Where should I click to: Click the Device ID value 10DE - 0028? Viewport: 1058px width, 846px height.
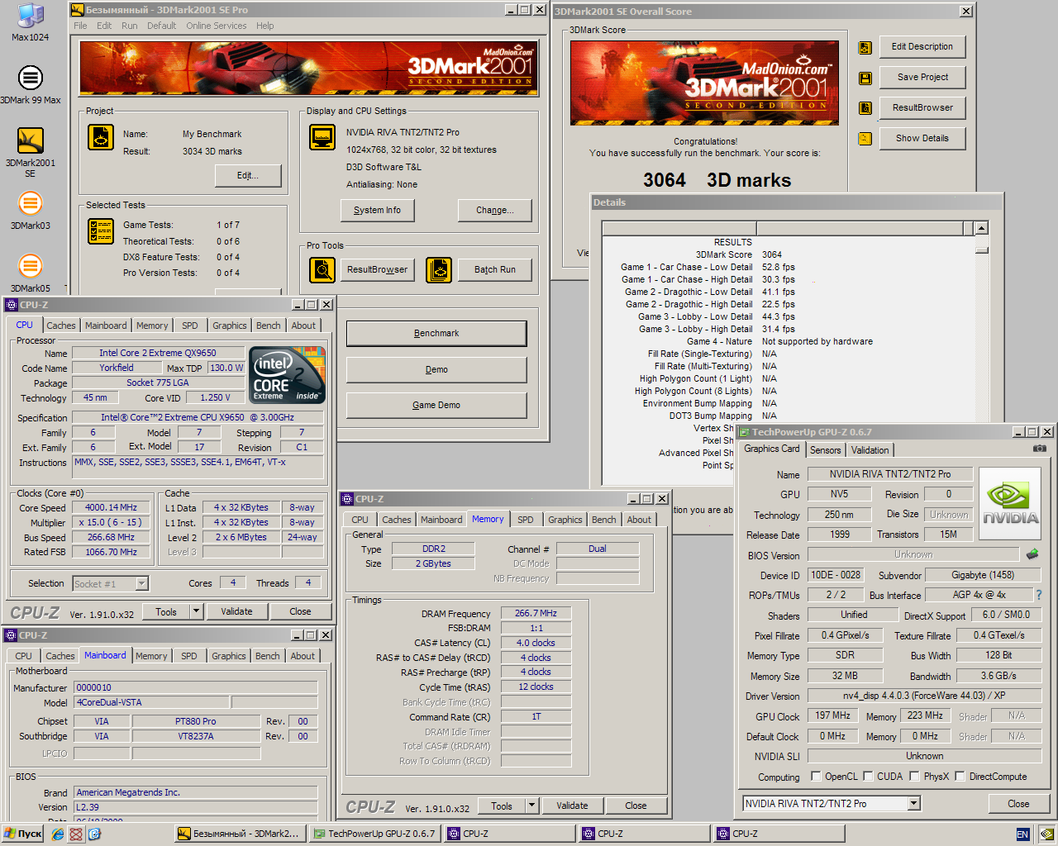point(836,575)
